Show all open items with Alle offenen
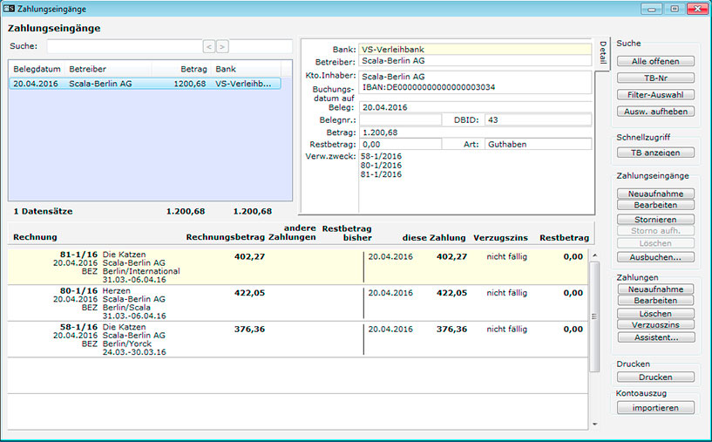Viewport: 712px width, 442px height. pyautogui.click(x=655, y=61)
